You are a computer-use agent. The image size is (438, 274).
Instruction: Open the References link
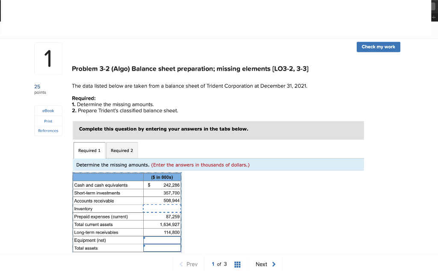click(48, 131)
